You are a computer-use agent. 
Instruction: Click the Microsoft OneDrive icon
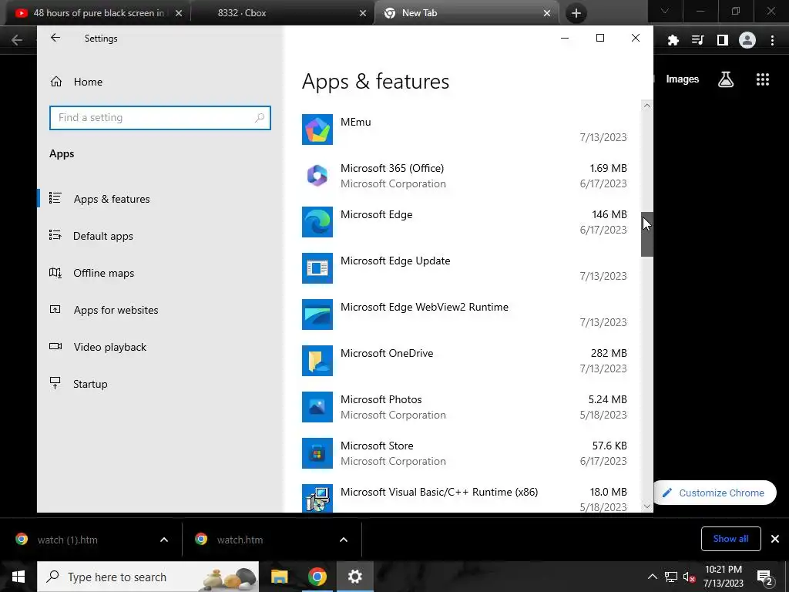tap(317, 361)
